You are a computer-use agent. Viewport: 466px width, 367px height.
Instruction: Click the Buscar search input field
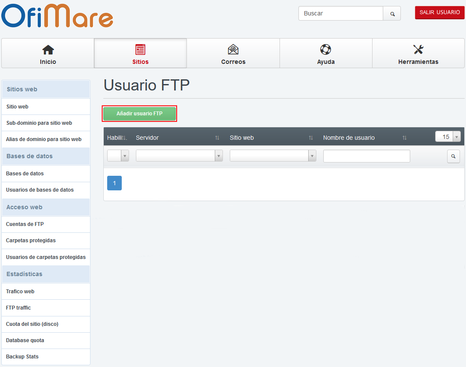(x=340, y=14)
